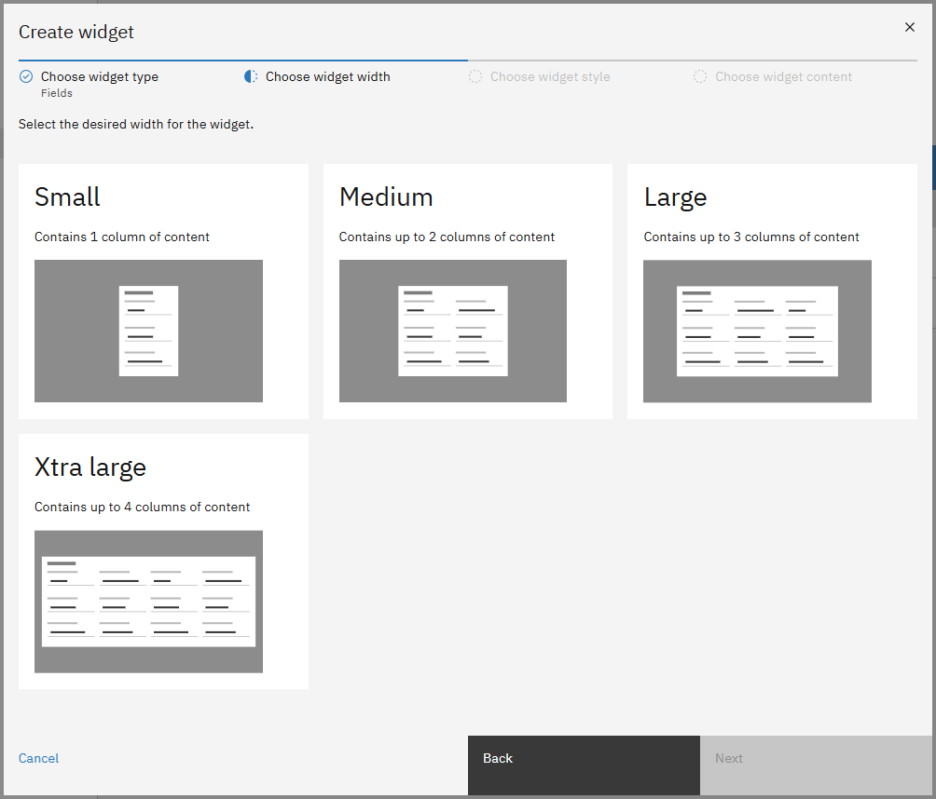The height and width of the screenshot is (799, 936).
Task: Close the Create widget dialog
Action: [910, 27]
